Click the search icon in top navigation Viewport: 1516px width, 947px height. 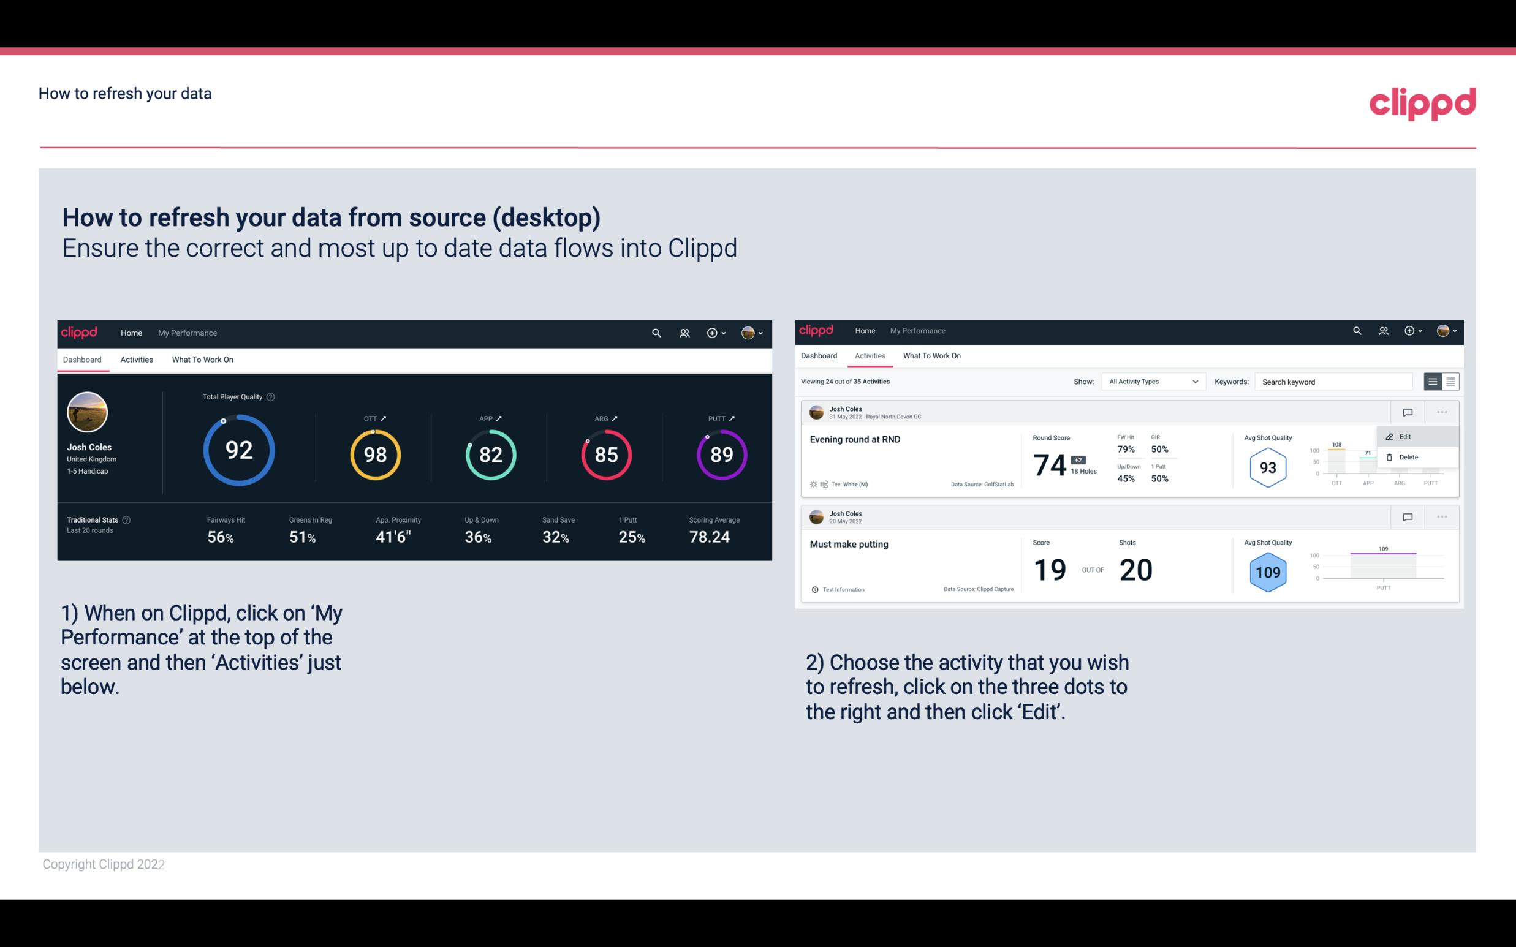(x=656, y=331)
